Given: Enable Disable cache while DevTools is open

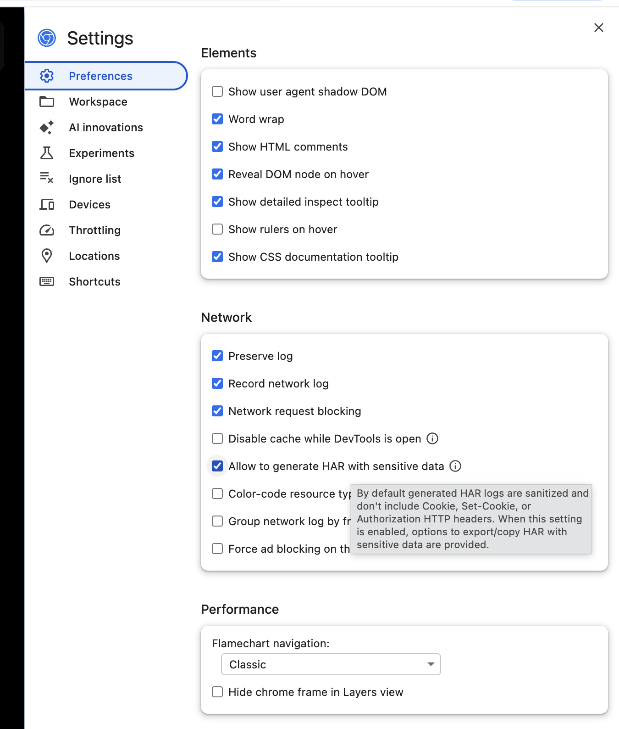Looking at the screenshot, I should (x=217, y=438).
